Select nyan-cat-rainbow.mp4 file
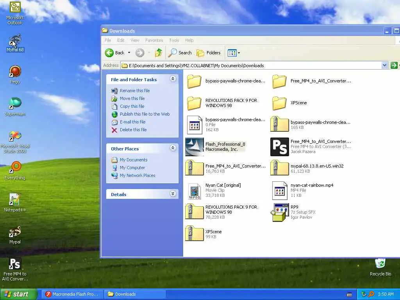The width and height of the screenshot is (400, 300). click(x=303, y=191)
